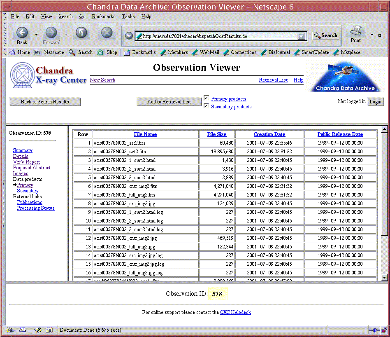Open the Tasks menu

pos(128,16)
